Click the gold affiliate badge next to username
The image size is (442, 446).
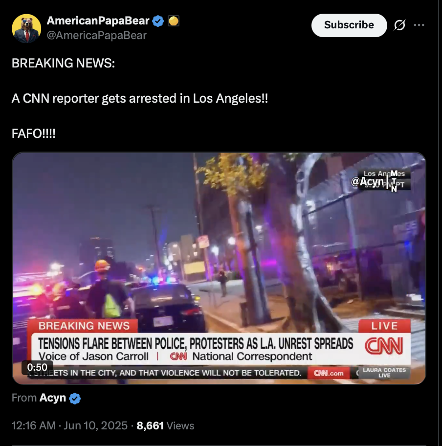[x=174, y=21]
